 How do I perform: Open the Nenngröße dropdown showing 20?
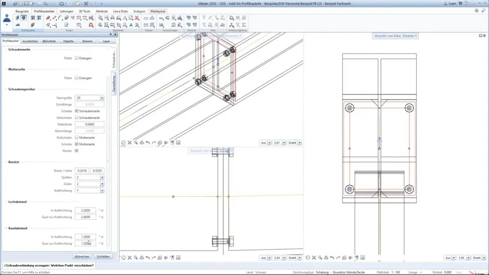102,98
